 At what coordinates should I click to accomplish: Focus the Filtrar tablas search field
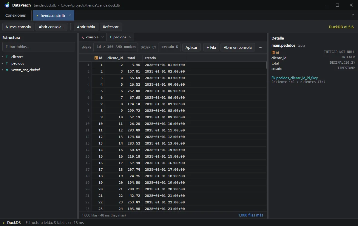point(39,47)
